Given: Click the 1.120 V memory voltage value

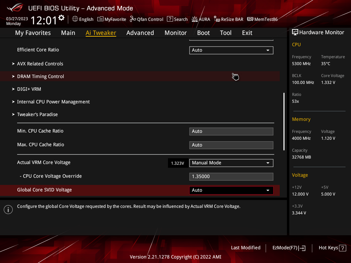Looking at the screenshot, I should point(328,138).
